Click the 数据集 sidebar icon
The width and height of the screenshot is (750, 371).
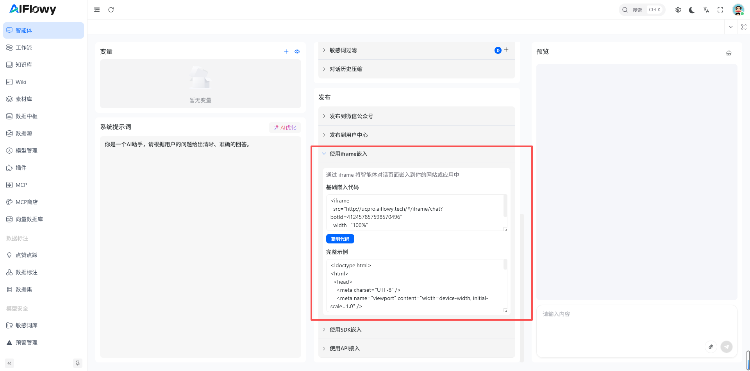[9, 289]
